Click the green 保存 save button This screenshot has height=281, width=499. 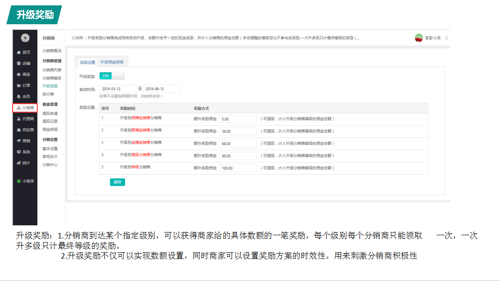coord(117,182)
